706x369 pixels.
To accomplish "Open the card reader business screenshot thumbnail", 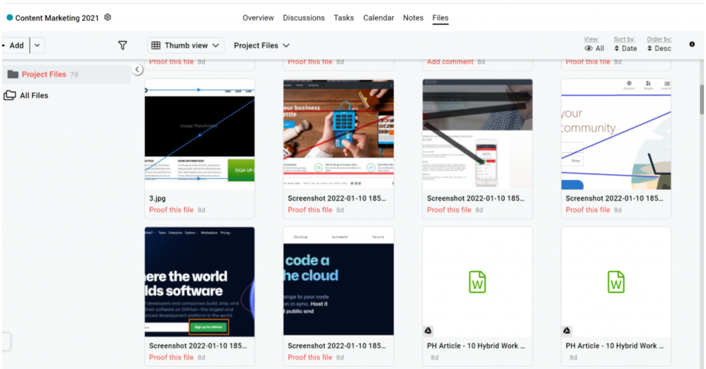I will (x=339, y=134).
